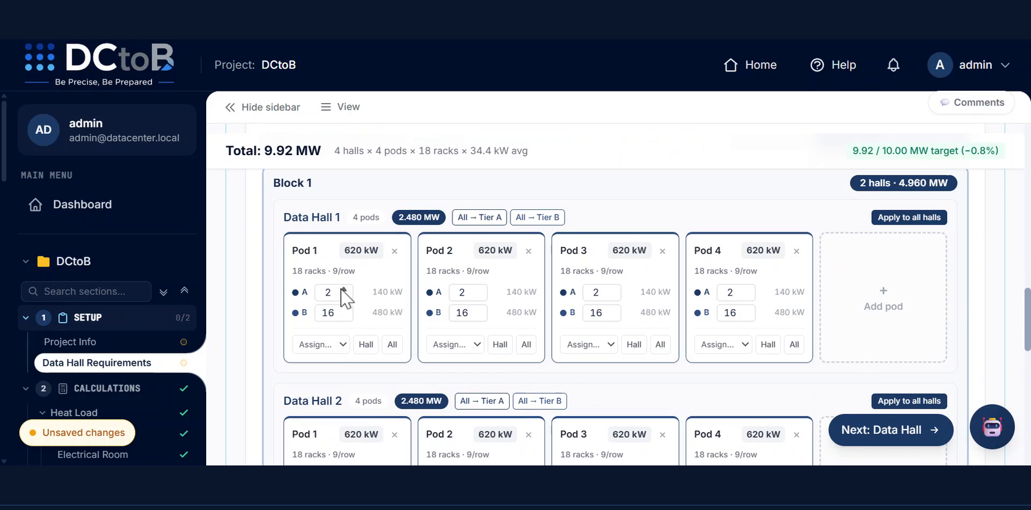The width and height of the screenshot is (1031, 510).
Task: Set Data Hall 2 All to Tier B
Action: coord(540,401)
